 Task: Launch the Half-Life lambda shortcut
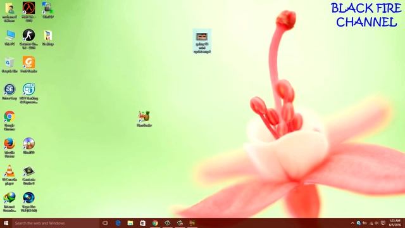tap(28, 11)
